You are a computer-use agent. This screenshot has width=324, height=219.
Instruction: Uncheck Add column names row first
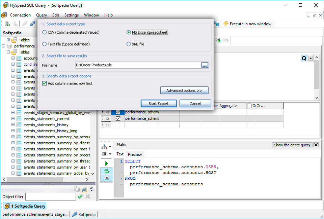(45, 83)
